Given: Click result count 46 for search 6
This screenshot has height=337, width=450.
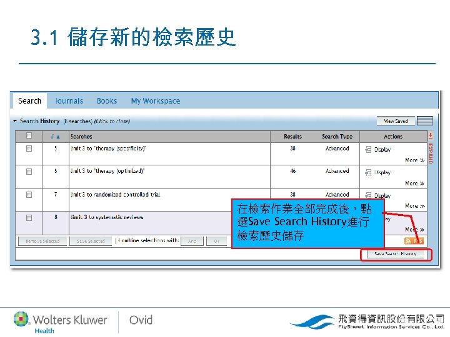Looking at the screenshot, I should coord(292,171).
